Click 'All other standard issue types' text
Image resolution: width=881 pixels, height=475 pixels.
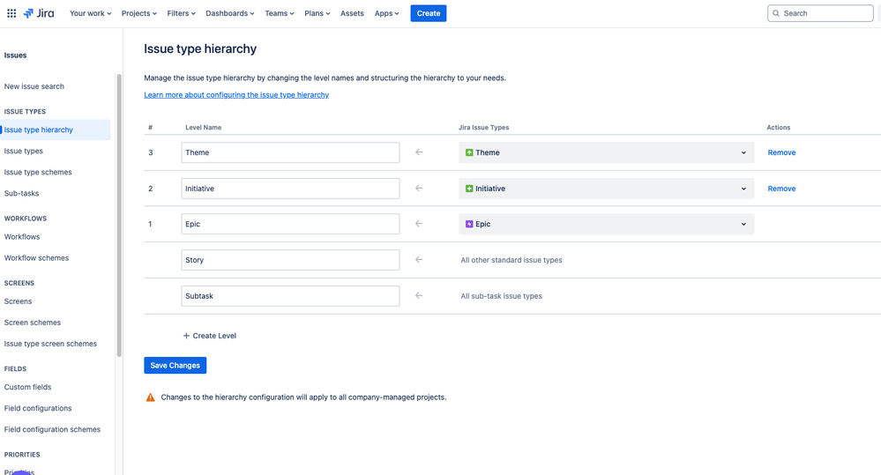pos(511,260)
